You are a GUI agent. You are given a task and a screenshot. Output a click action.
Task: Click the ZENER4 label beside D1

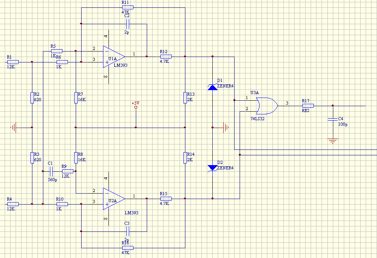coord(225,86)
